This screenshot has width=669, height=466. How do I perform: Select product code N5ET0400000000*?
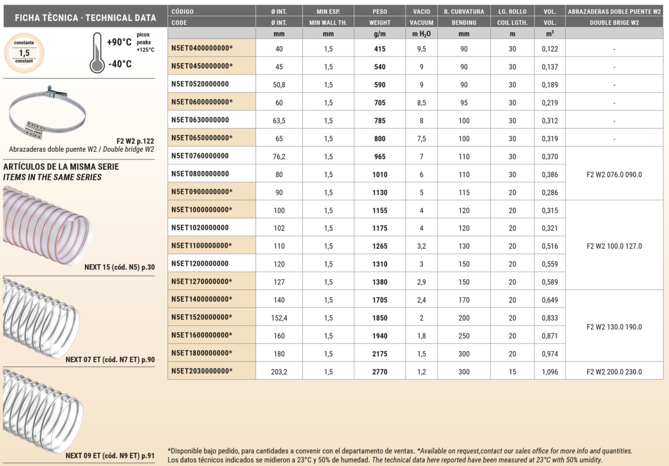(202, 49)
